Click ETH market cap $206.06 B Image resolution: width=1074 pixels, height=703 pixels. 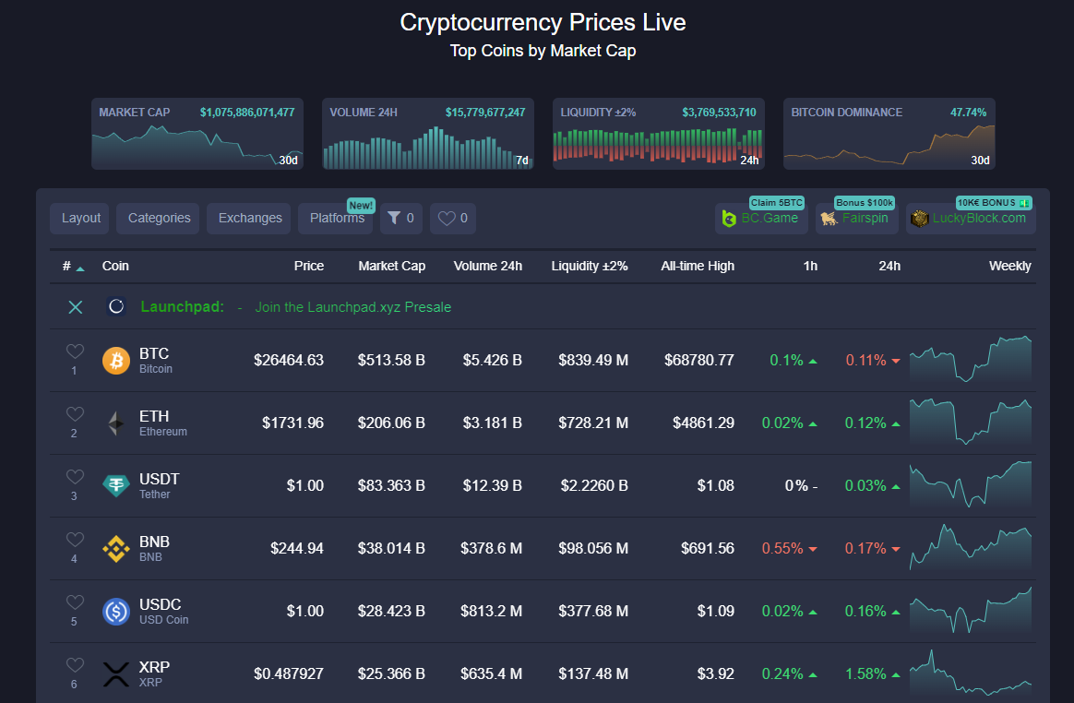click(x=391, y=423)
